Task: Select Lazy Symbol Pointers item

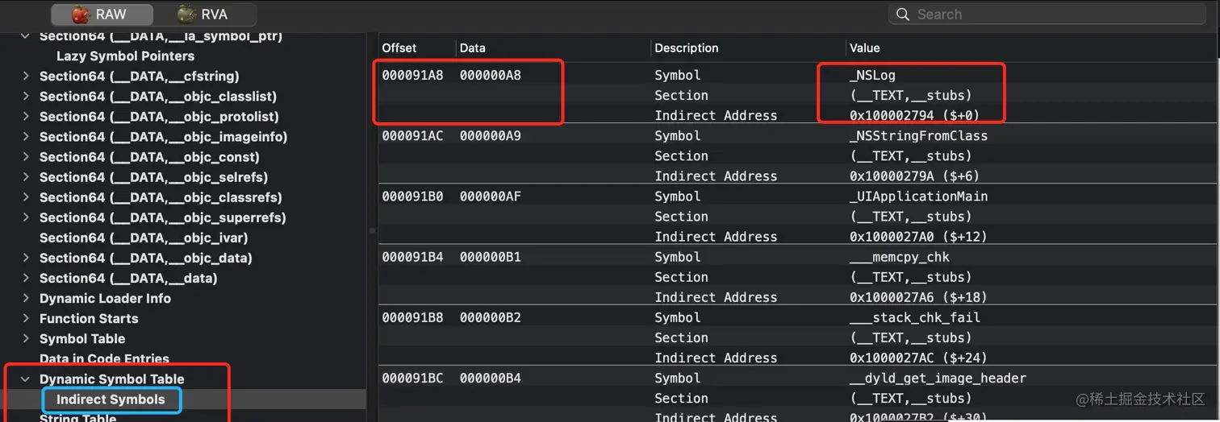Action: point(125,56)
